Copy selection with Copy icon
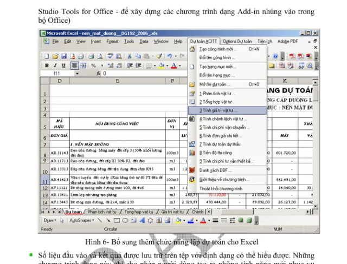The image size is (347, 264). 138,56
